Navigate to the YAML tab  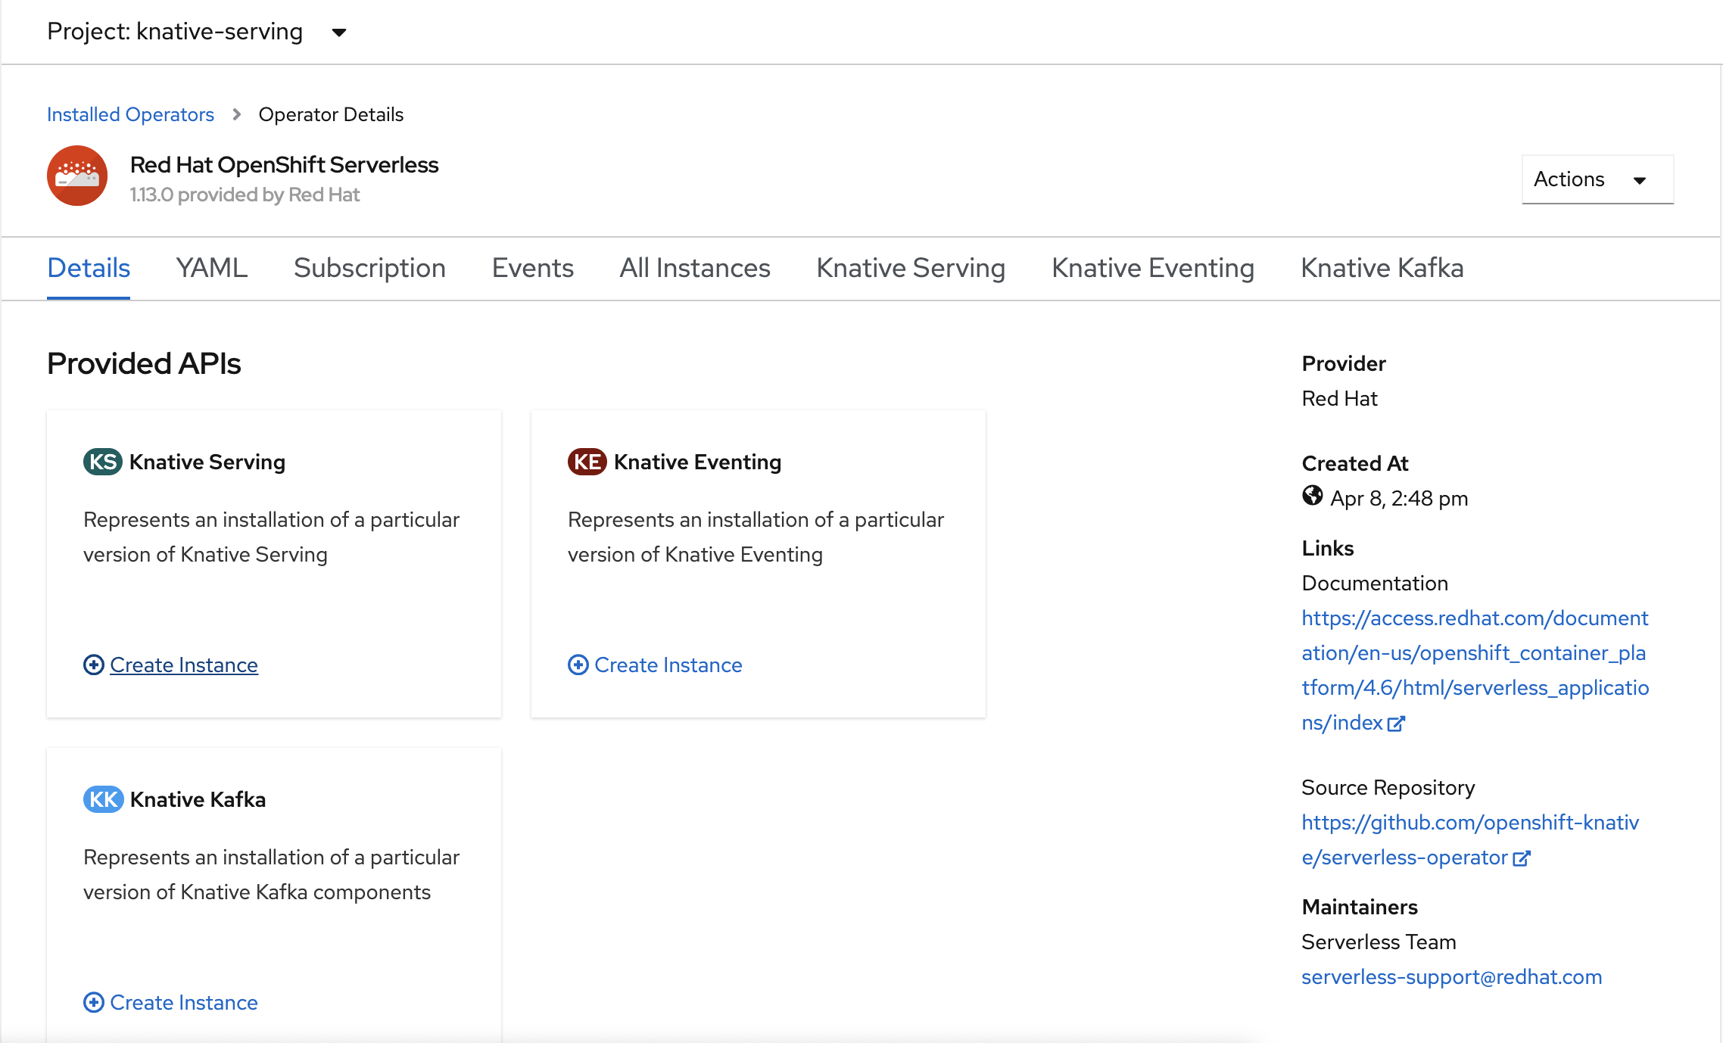pyautogui.click(x=212, y=268)
